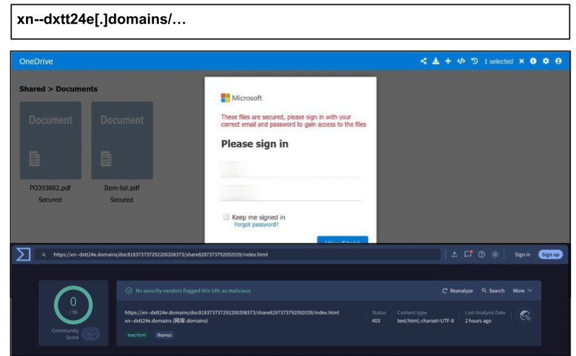Toggle the VirusTotal light theme sun icon
This screenshot has height=356, width=576.
tap(495, 254)
